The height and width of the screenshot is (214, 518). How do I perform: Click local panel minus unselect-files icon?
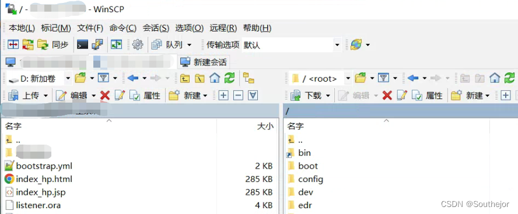238,96
